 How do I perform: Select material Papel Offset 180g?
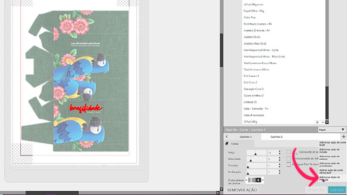[x=254, y=11]
